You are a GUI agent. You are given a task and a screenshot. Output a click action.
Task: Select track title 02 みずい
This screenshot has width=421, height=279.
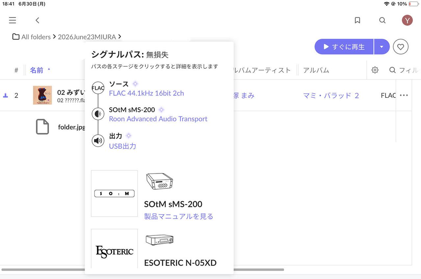71,92
